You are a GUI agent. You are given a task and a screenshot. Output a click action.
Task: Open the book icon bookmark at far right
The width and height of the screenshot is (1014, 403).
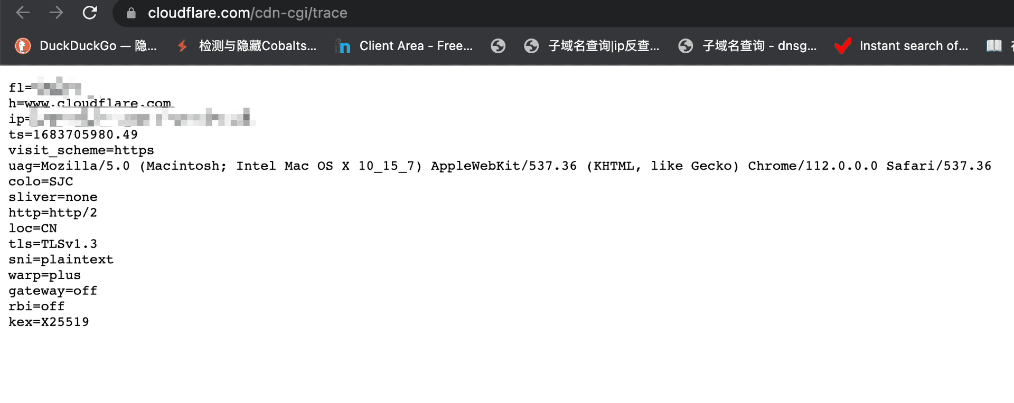pyautogui.click(x=994, y=46)
